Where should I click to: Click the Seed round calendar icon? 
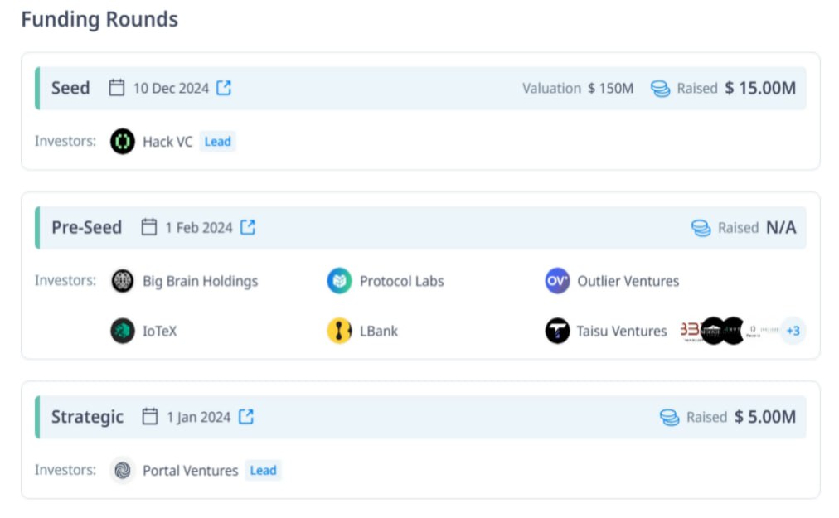117,87
